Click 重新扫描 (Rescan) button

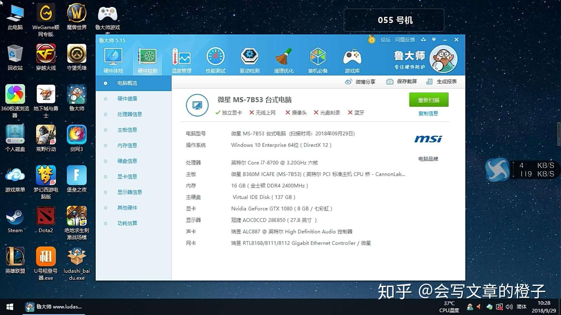pyautogui.click(x=429, y=100)
